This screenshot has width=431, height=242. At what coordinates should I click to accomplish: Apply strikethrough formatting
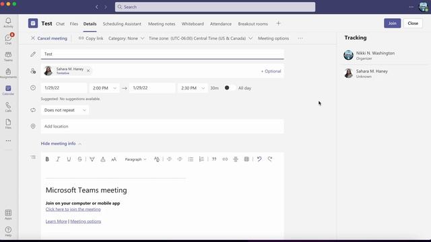pos(79,159)
